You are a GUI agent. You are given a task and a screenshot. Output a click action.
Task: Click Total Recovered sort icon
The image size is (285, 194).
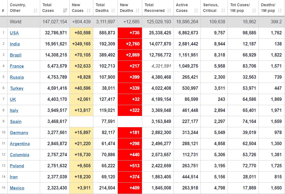pyautogui.click(x=169, y=11)
